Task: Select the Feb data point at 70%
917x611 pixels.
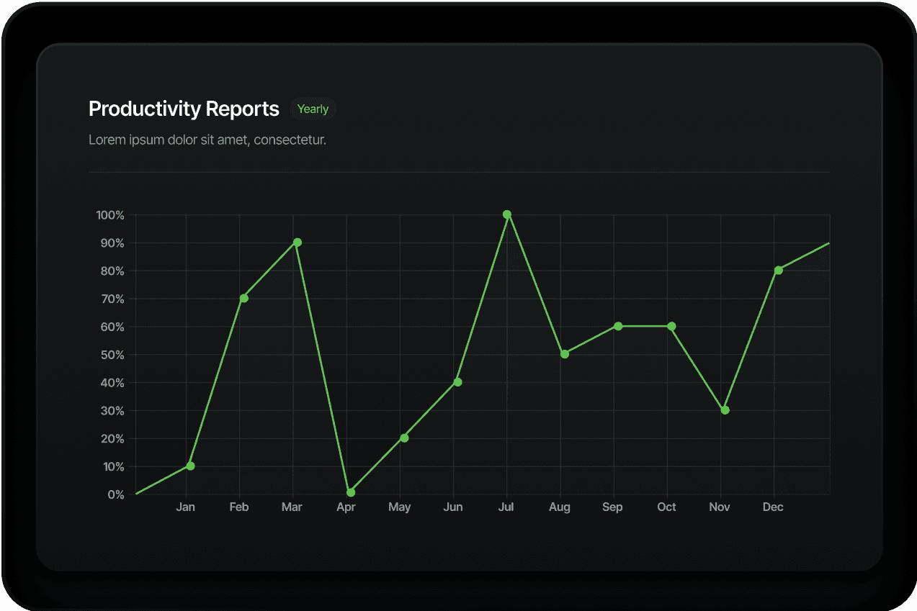Action: 243,298
